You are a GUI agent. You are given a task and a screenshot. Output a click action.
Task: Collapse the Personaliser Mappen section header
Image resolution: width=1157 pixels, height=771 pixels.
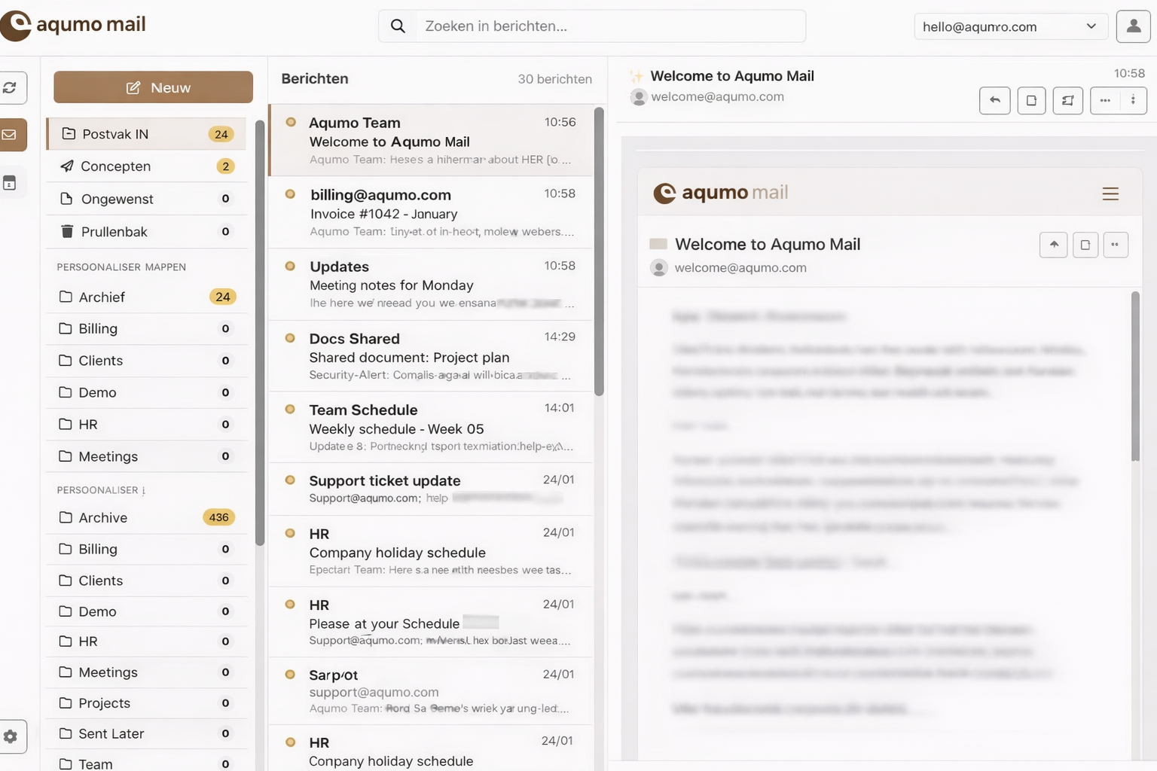pos(121,267)
